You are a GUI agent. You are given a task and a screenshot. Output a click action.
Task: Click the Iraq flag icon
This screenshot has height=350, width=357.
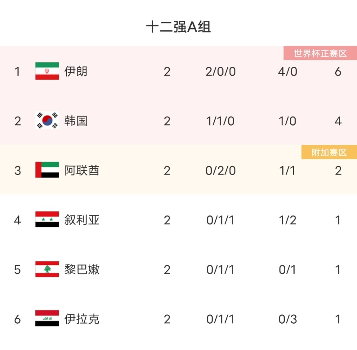click(47, 319)
